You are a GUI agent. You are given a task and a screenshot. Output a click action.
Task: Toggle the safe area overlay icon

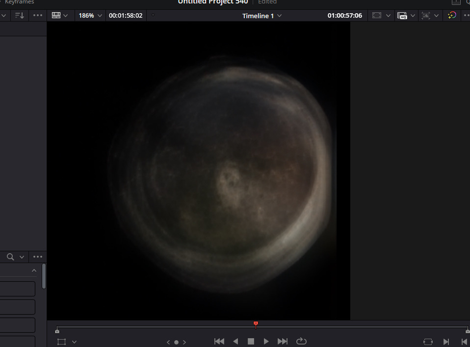click(x=377, y=16)
